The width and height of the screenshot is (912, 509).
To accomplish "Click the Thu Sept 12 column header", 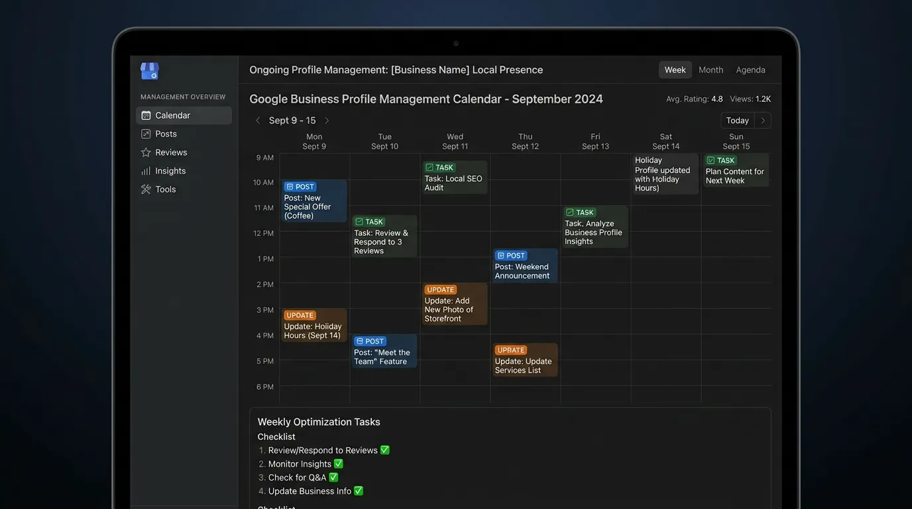I will click(525, 142).
